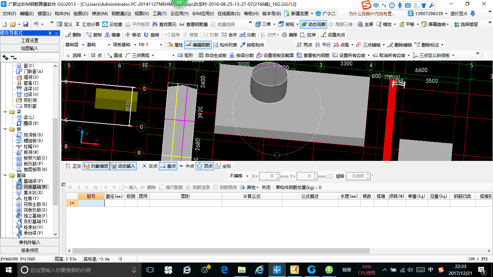Click the 绘图输入 navigation button
This screenshot has height=277, width=493.
click(x=30, y=48)
